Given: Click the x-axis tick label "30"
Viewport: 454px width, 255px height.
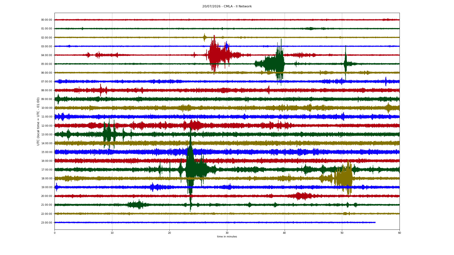Looking at the screenshot, I should (x=227, y=233).
